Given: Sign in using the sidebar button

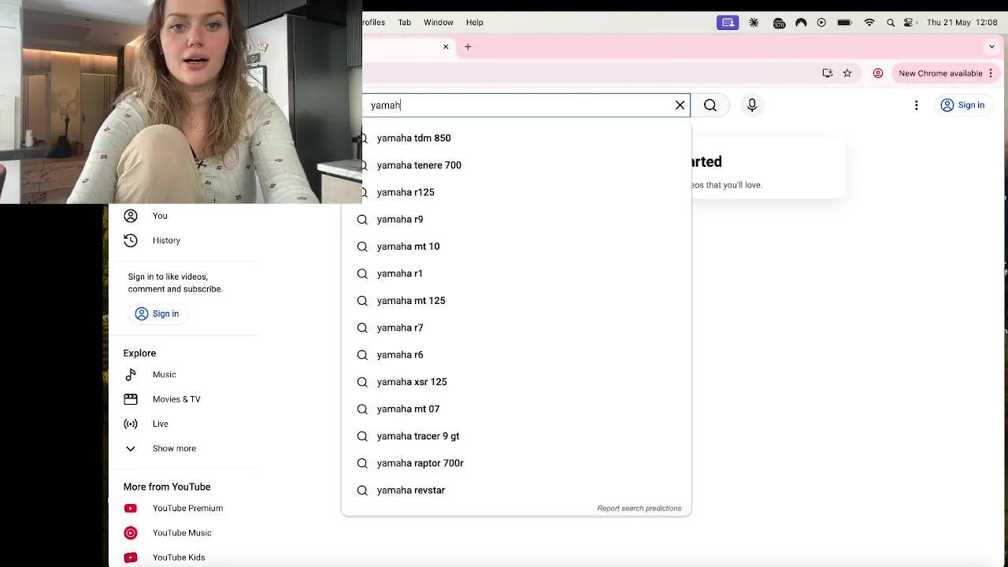Looking at the screenshot, I should pos(157,313).
